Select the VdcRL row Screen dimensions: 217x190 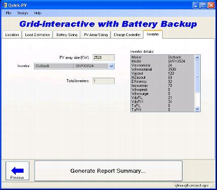pos(162,98)
